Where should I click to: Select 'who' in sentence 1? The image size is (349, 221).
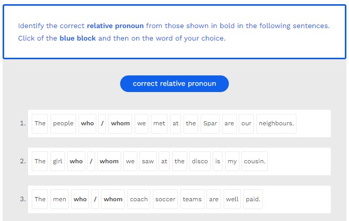pyautogui.click(x=87, y=124)
